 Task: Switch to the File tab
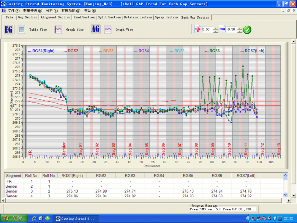tap(10, 17)
